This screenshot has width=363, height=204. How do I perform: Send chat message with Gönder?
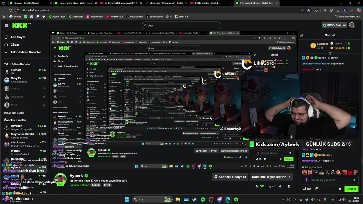click(351, 189)
